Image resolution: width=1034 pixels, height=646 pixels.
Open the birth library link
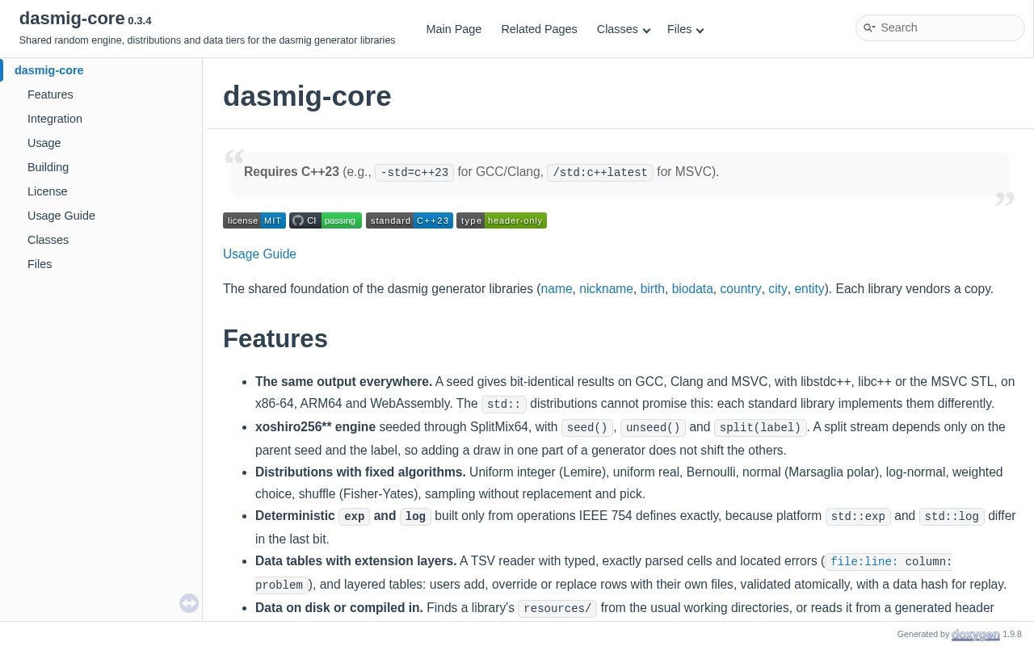(653, 288)
